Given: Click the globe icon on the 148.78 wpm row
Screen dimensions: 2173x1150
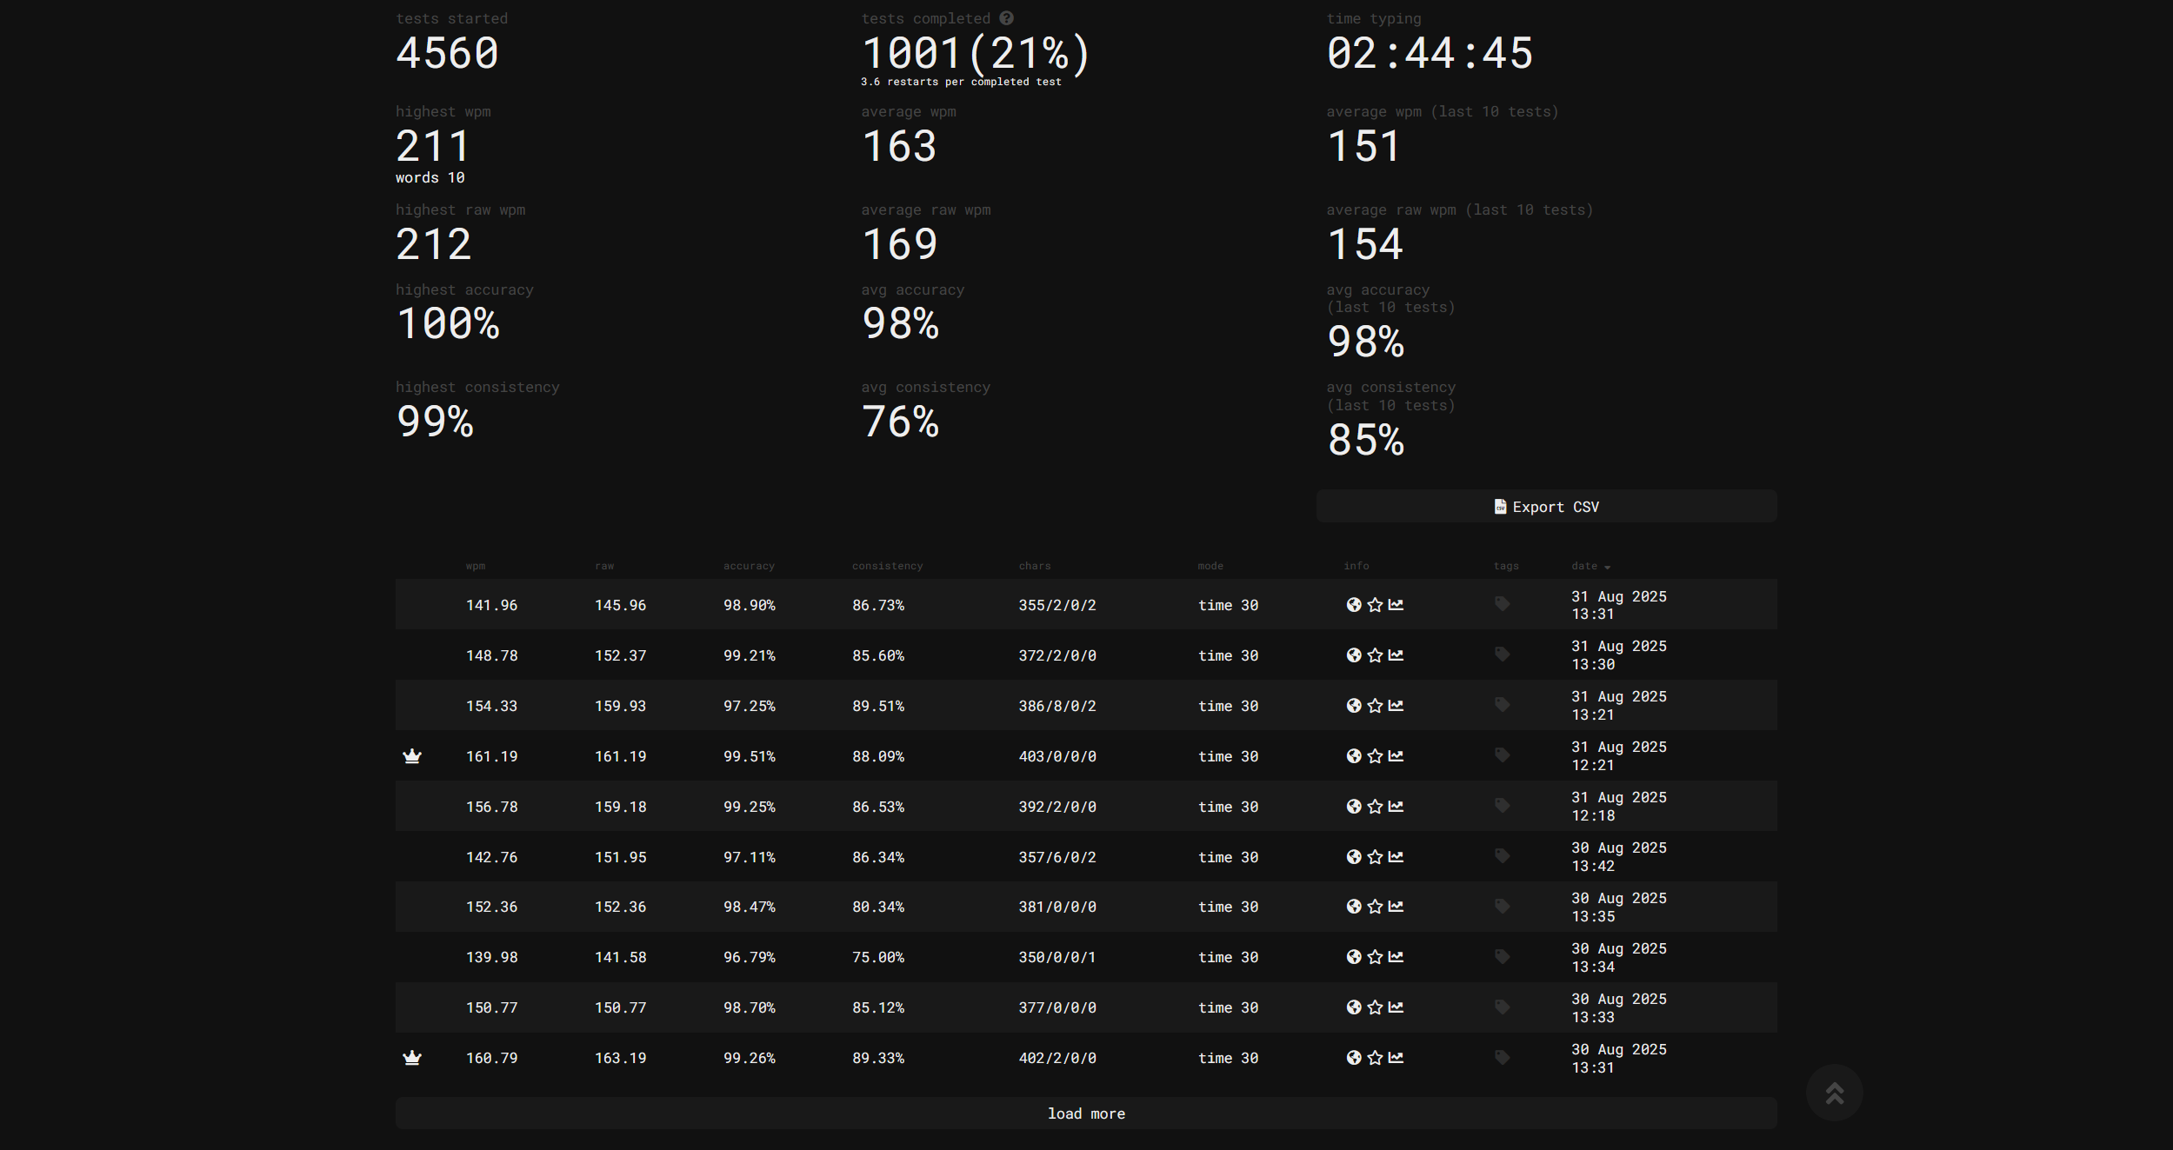Looking at the screenshot, I should (1354, 655).
